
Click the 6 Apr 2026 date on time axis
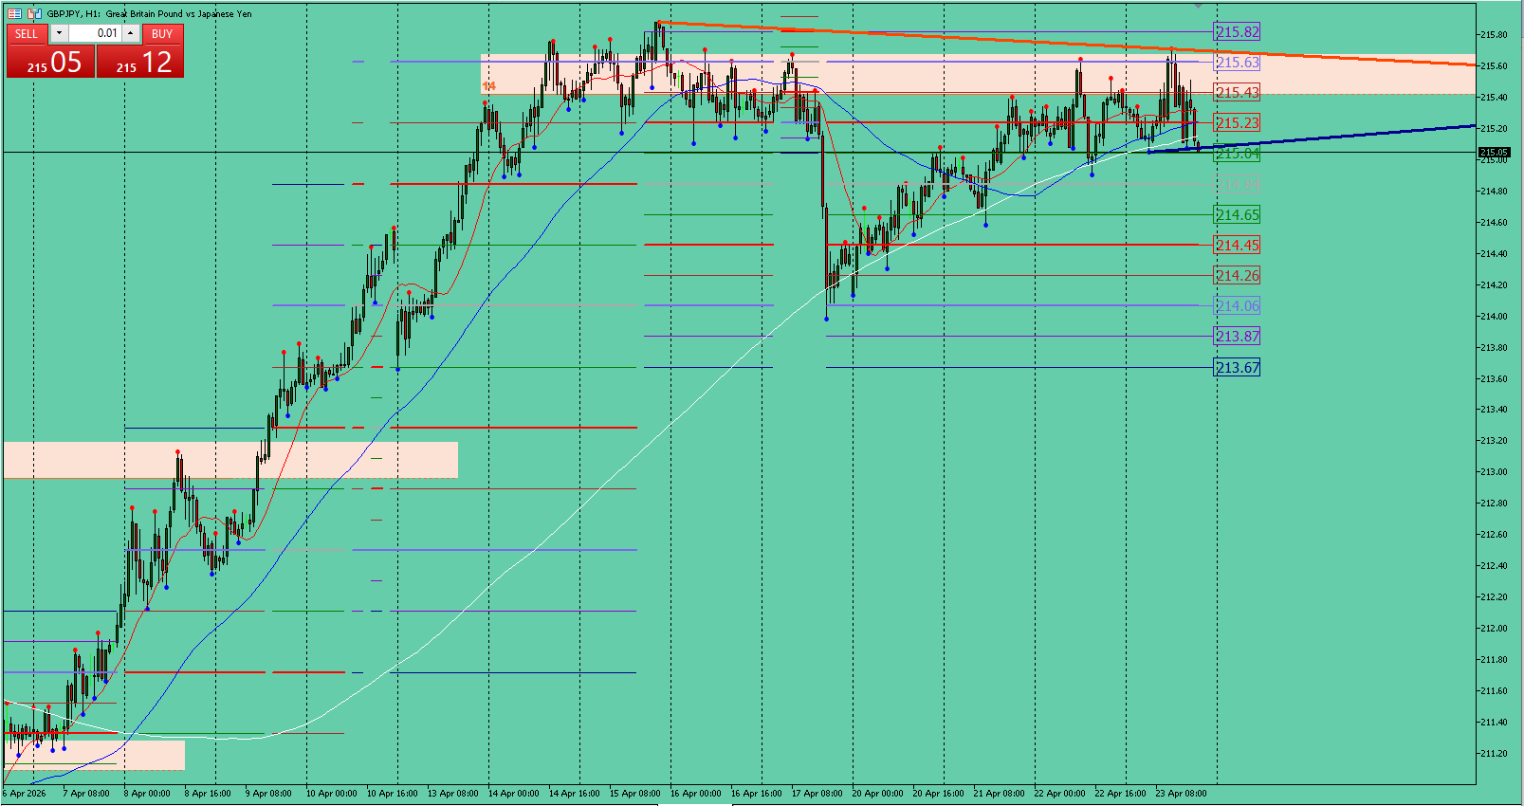(25, 794)
